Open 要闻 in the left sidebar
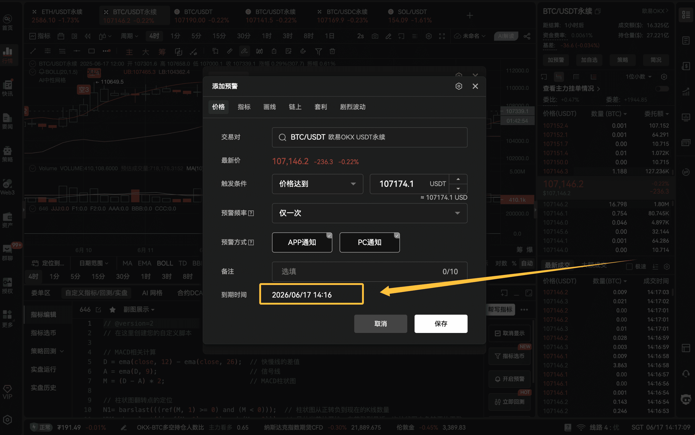Screen dimensions: 695x435 7,121
